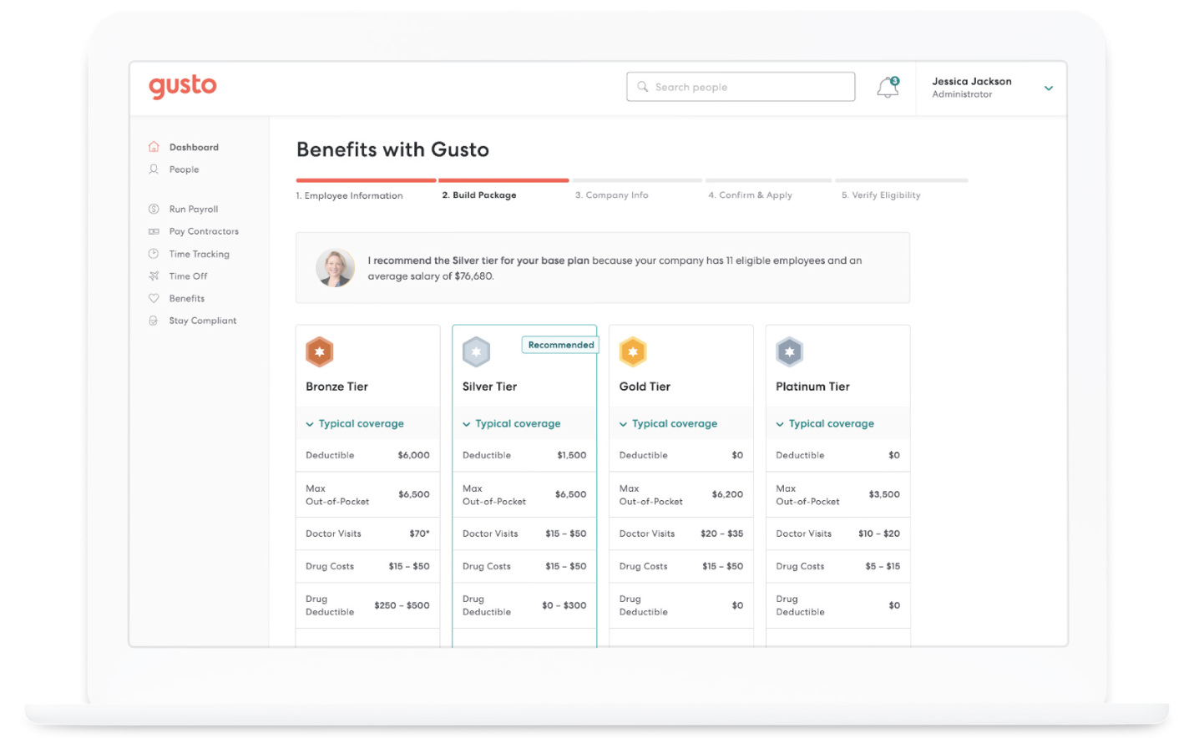Click the Gold Tier badge icon

(x=633, y=352)
